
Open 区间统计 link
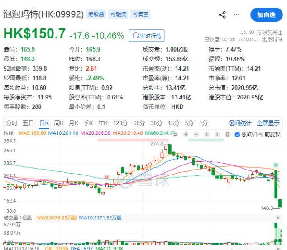pyautogui.click(x=240, y=123)
